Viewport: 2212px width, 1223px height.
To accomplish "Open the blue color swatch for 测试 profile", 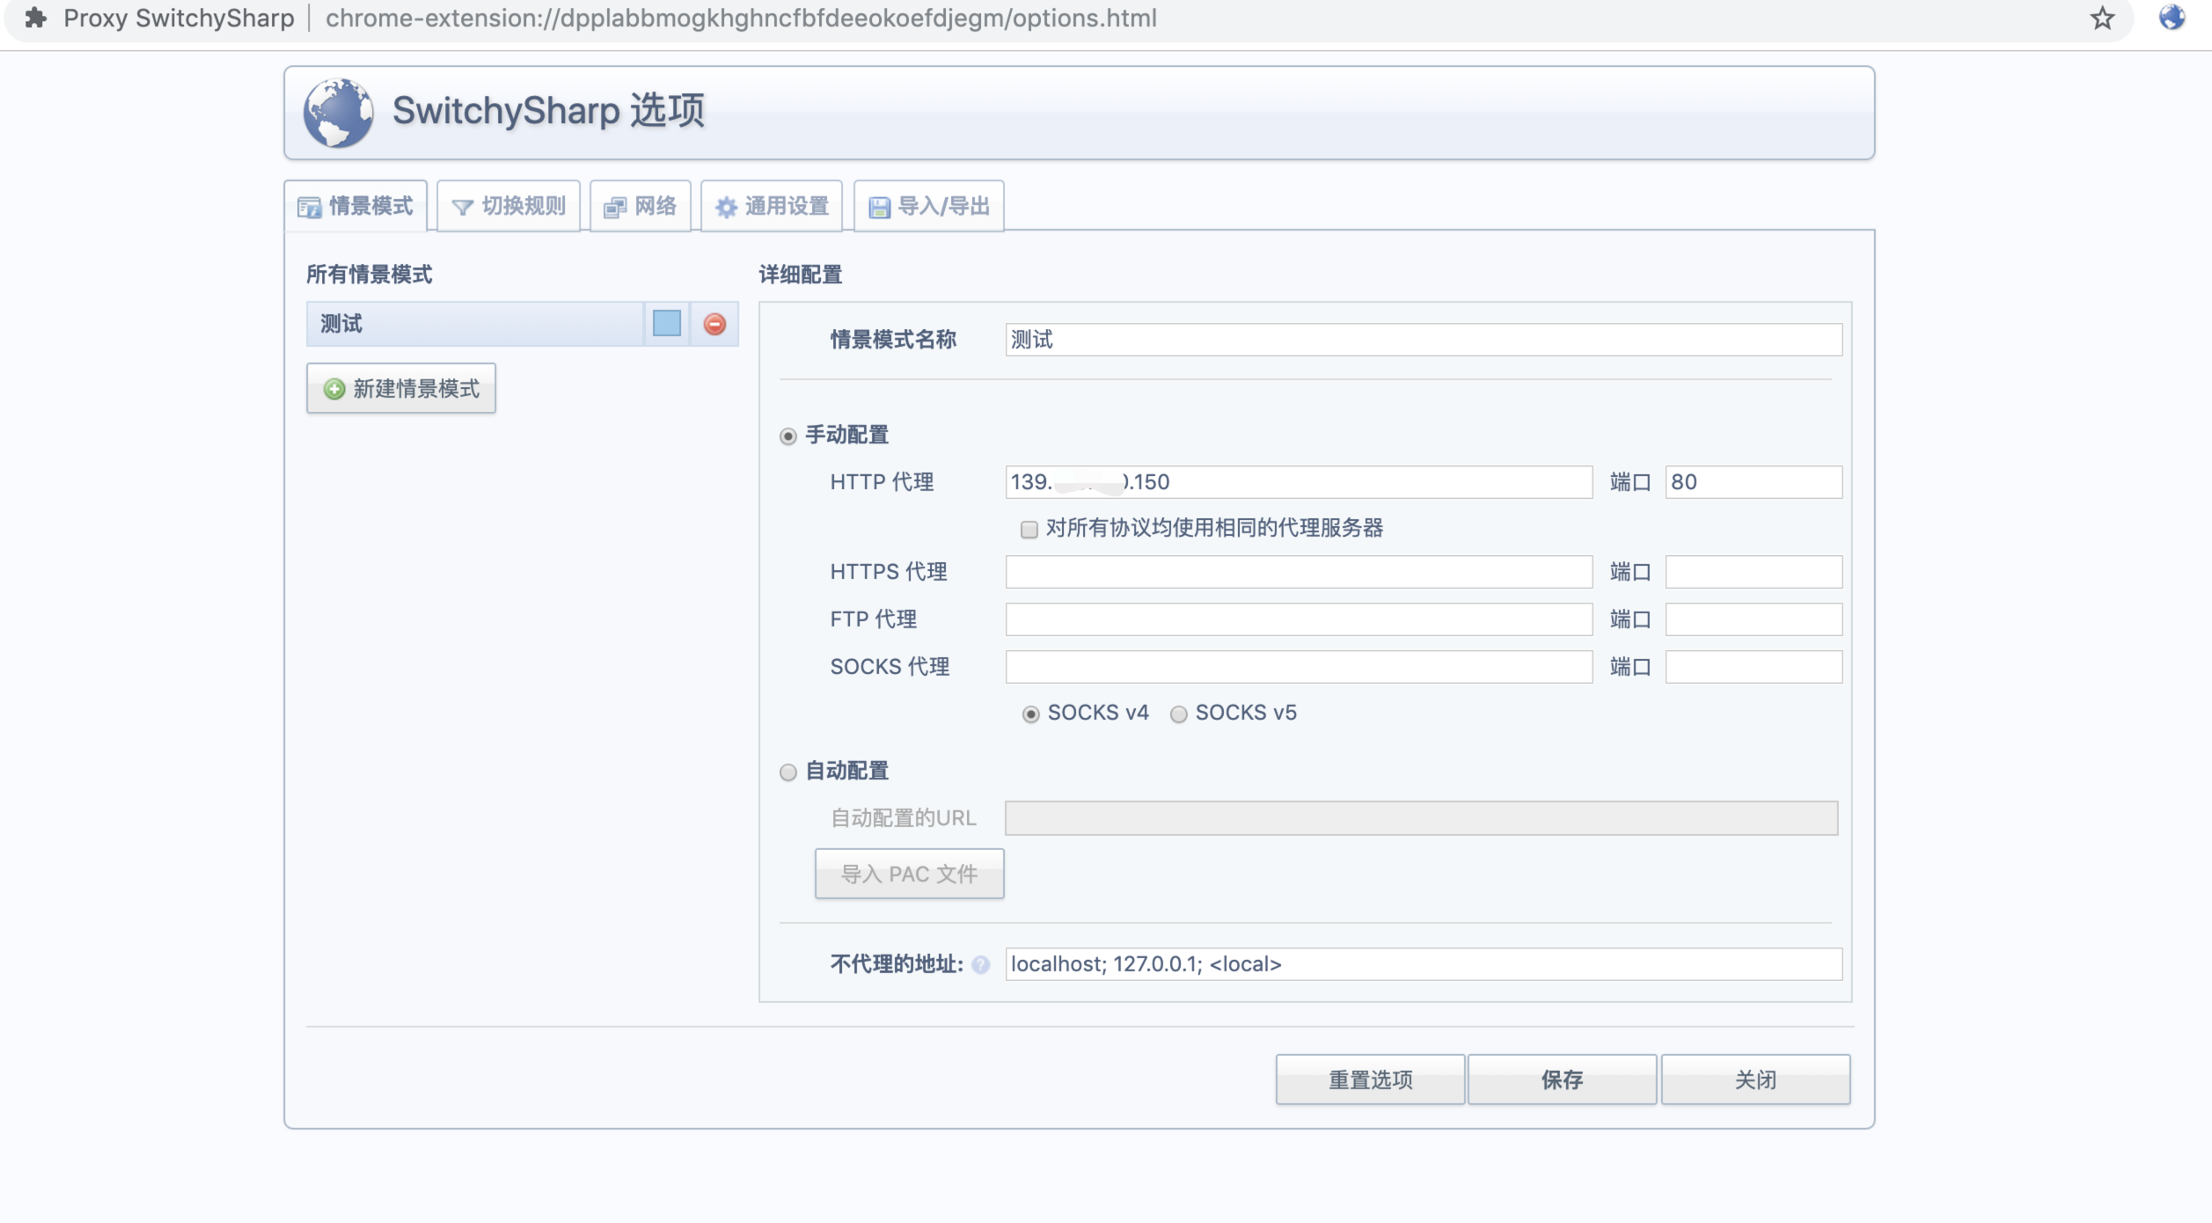I will point(667,324).
